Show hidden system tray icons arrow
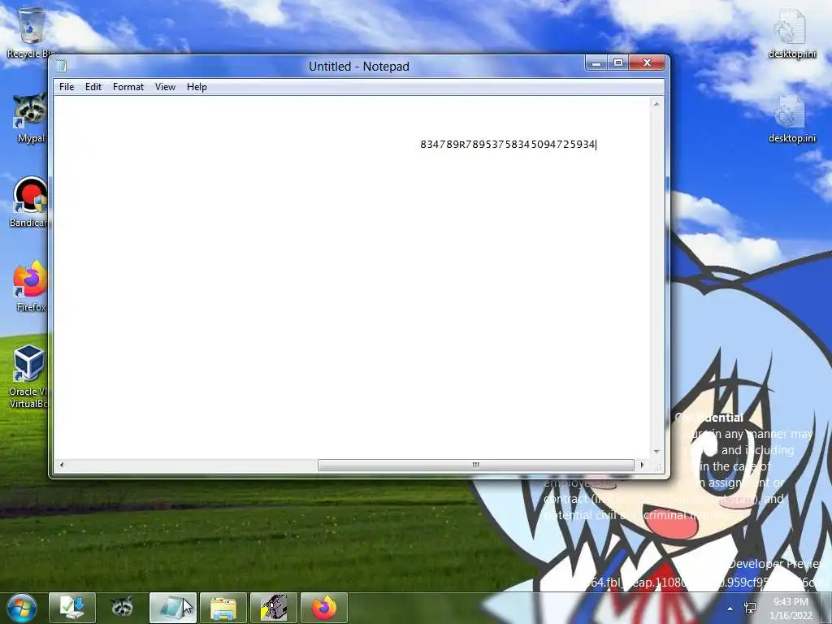Viewport: 832px width, 624px height. coord(730,609)
